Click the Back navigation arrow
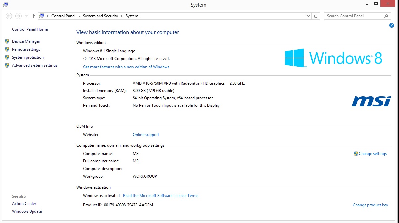The width and height of the screenshot is (399, 223). 9,16
